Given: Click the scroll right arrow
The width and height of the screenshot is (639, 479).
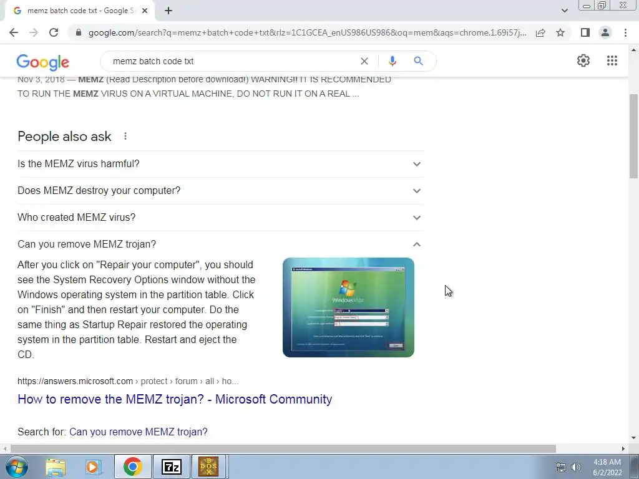Looking at the screenshot, I should pyautogui.click(x=623, y=448).
